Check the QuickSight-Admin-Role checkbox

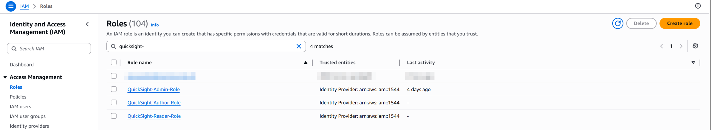click(114, 89)
